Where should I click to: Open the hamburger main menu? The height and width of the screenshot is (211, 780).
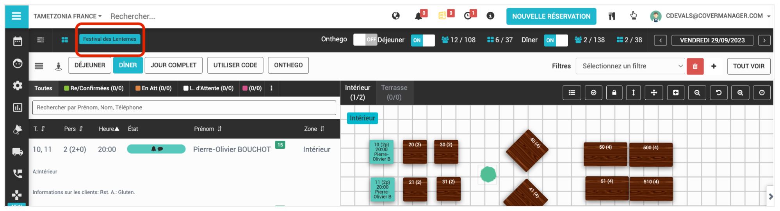coord(16,16)
